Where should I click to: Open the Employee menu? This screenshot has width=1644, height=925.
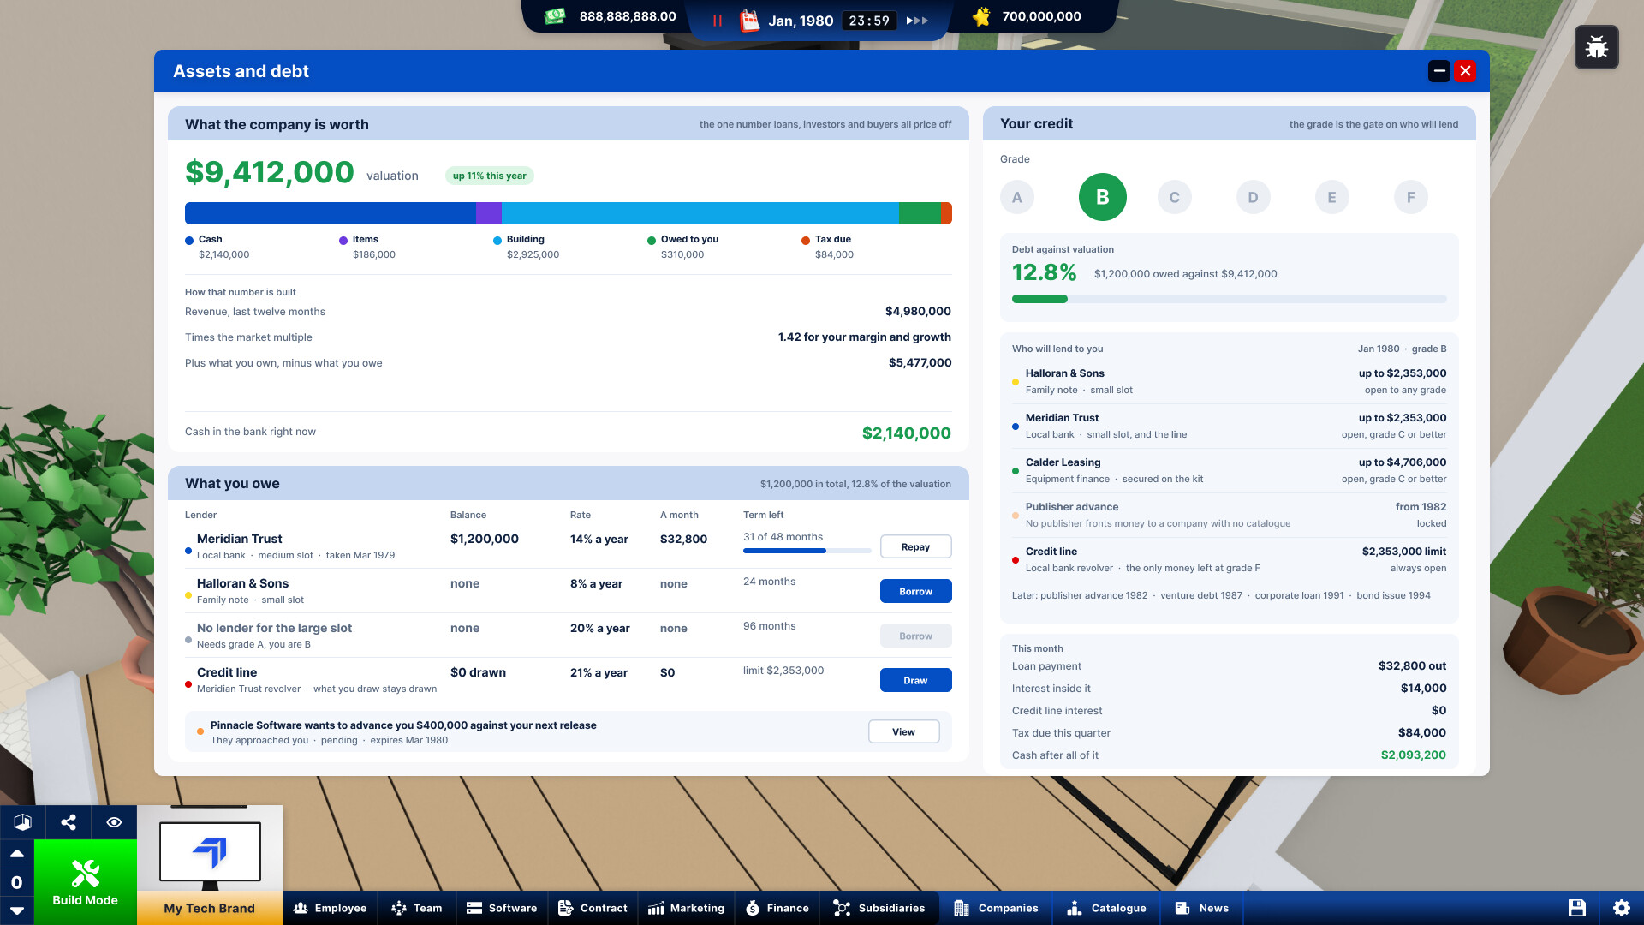[x=330, y=908]
